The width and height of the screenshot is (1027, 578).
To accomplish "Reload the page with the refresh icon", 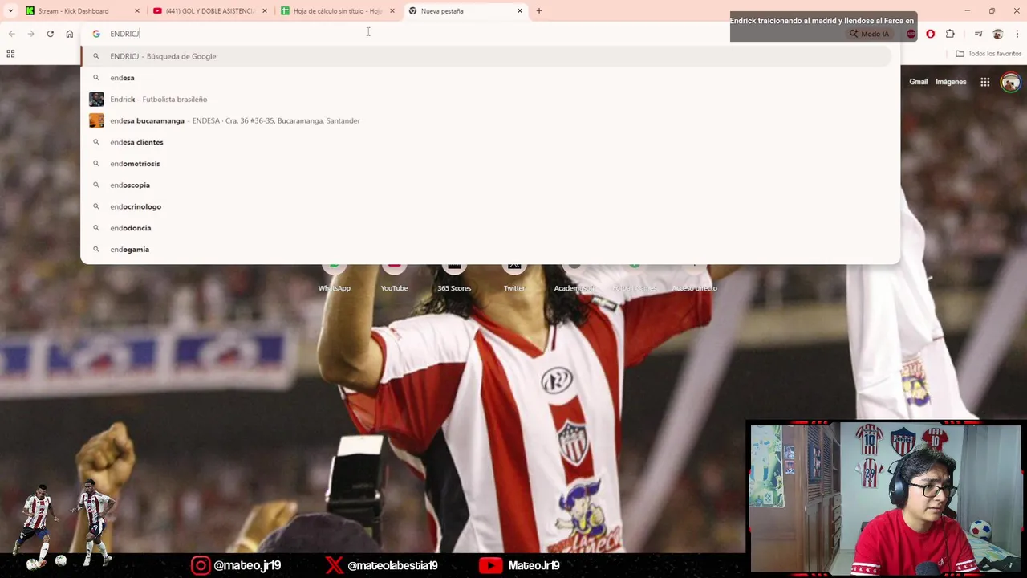I will click(x=50, y=34).
